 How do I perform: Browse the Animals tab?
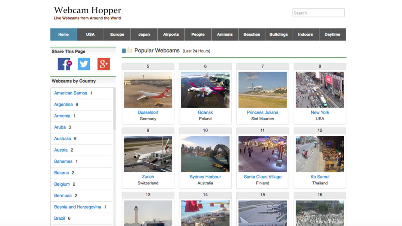225,34
